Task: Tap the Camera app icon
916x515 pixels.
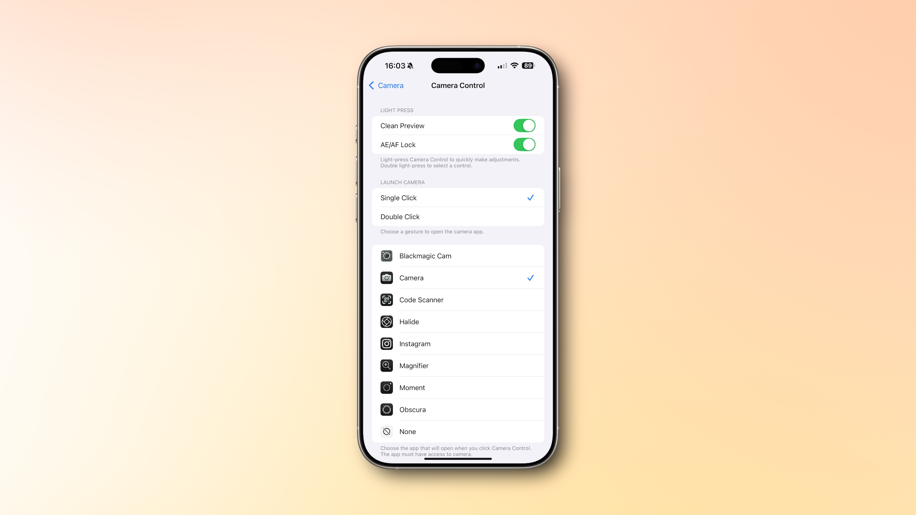Action: click(x=386, y=277)
